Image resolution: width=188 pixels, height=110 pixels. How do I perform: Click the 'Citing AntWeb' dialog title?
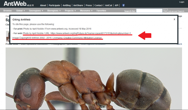coord(21,19)
